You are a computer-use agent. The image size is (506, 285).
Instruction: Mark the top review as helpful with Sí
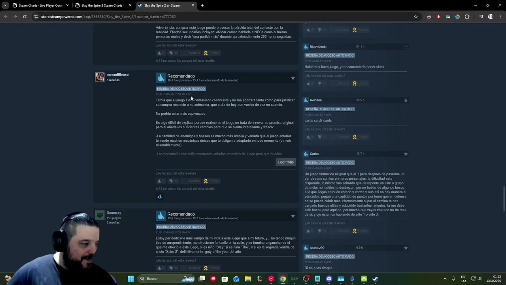pyautogui.click(x=161, y=53)
